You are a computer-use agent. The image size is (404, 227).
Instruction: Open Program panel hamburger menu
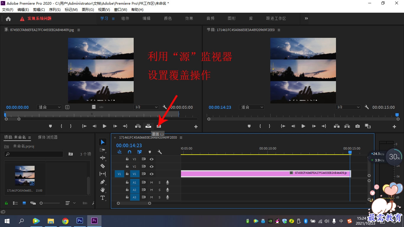279,30
